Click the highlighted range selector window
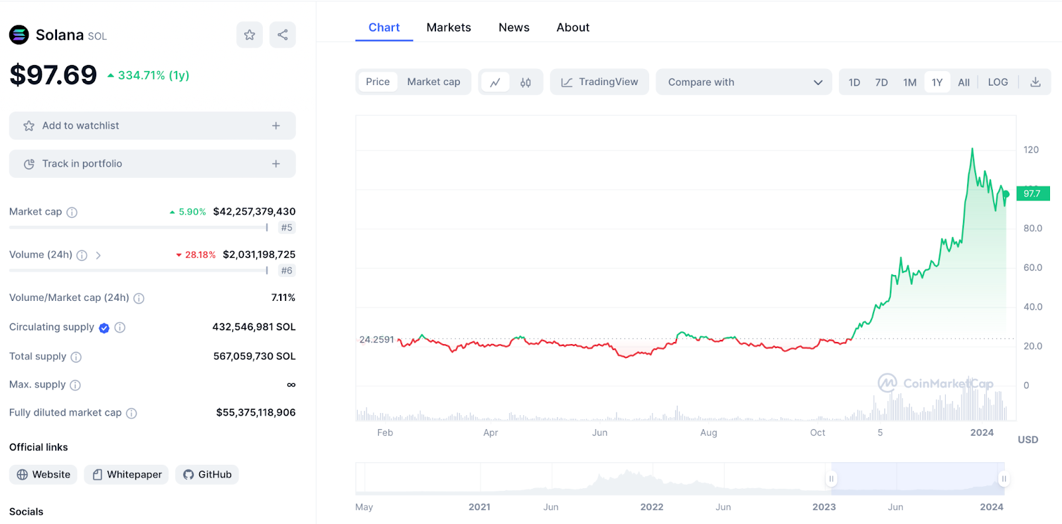This screenshot has width=1062, height=524. tap(917, 478)
